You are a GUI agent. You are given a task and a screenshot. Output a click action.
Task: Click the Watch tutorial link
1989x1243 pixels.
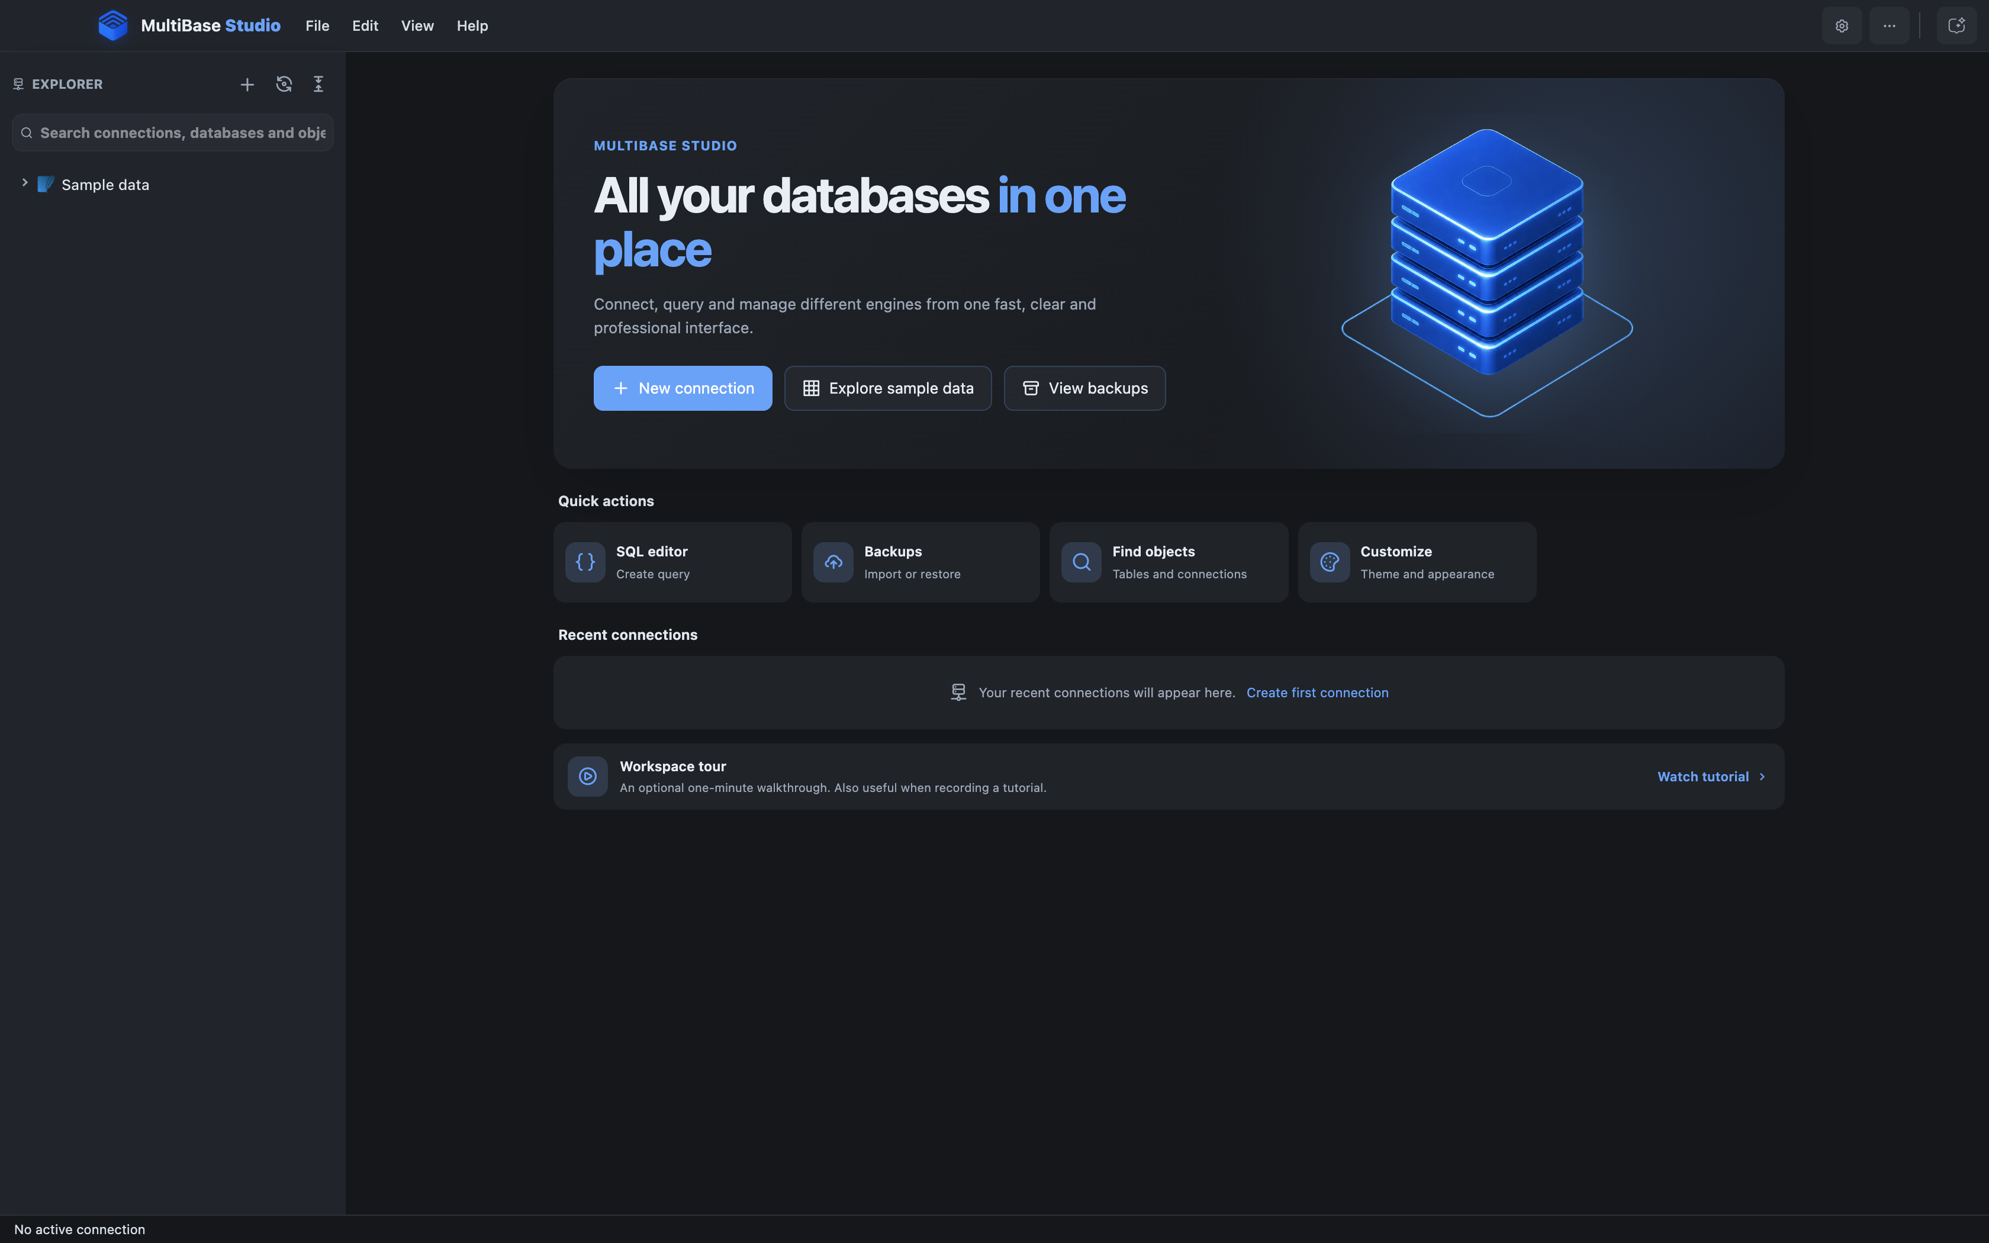tap(1711, 777)
